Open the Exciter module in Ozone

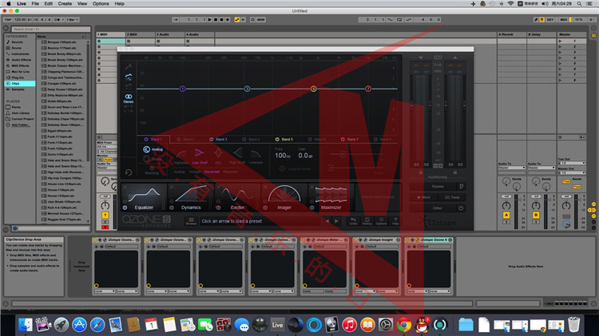coord(238,197)
